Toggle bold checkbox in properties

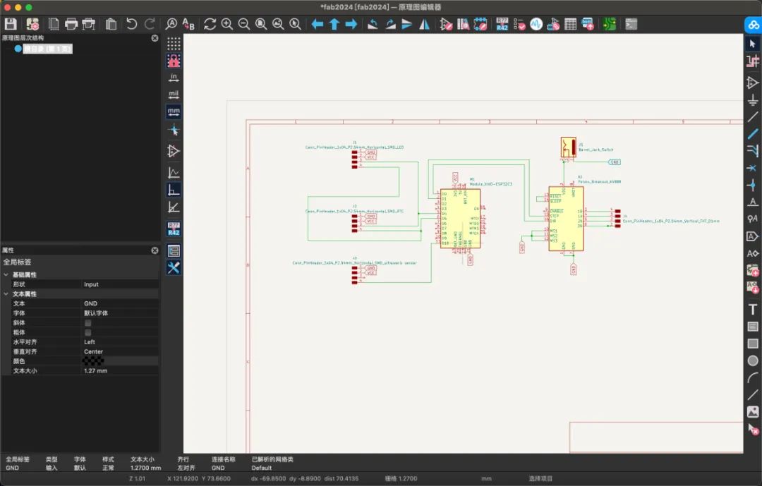coord(88,332)
